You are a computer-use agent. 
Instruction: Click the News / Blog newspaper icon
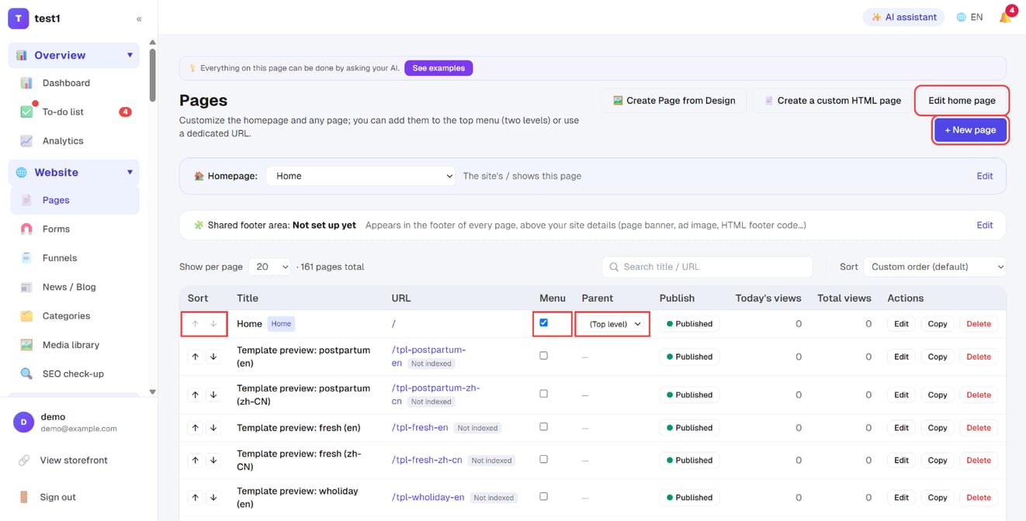pos(26,287)
